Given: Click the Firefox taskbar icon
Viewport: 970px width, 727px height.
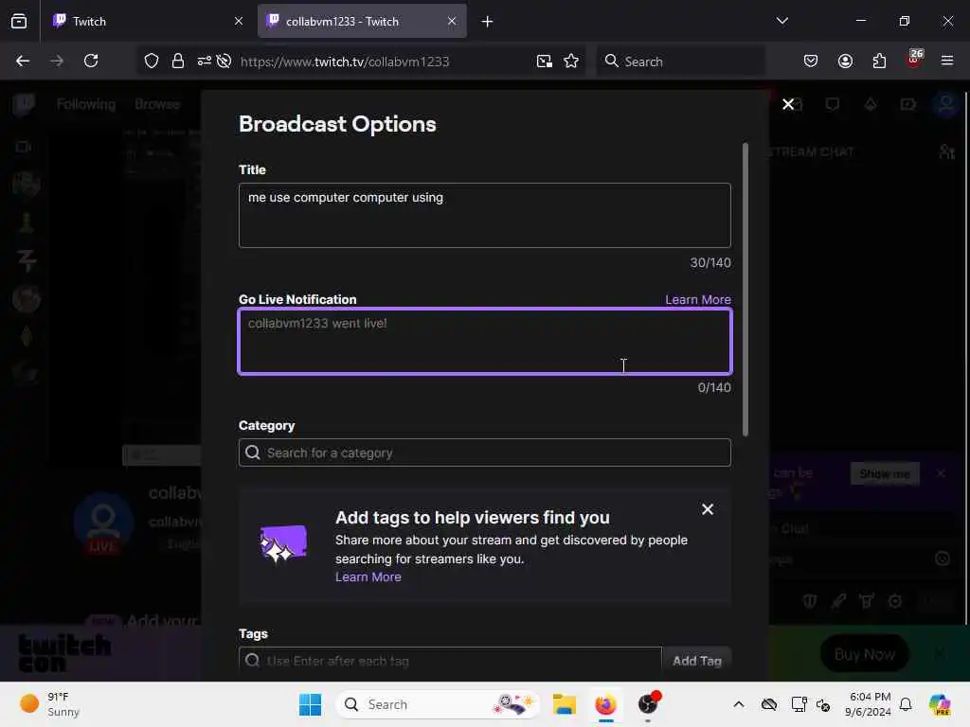Looking at the screenshot, I should tap(605, 704).
